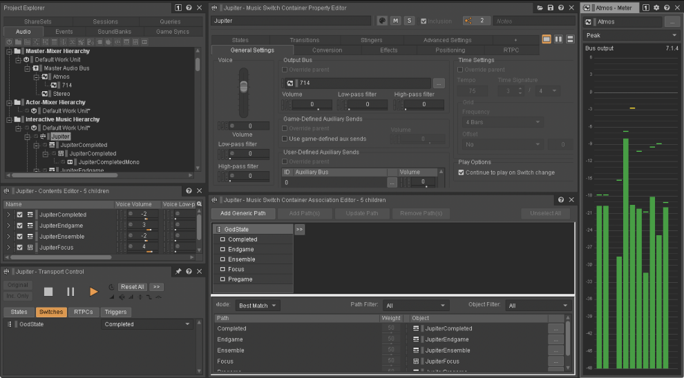Solo Jupiter using the S button
The image size is (684, 378).
pos(409,21)
